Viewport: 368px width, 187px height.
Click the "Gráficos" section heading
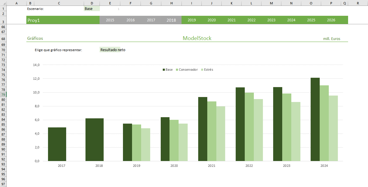(35, 38)
